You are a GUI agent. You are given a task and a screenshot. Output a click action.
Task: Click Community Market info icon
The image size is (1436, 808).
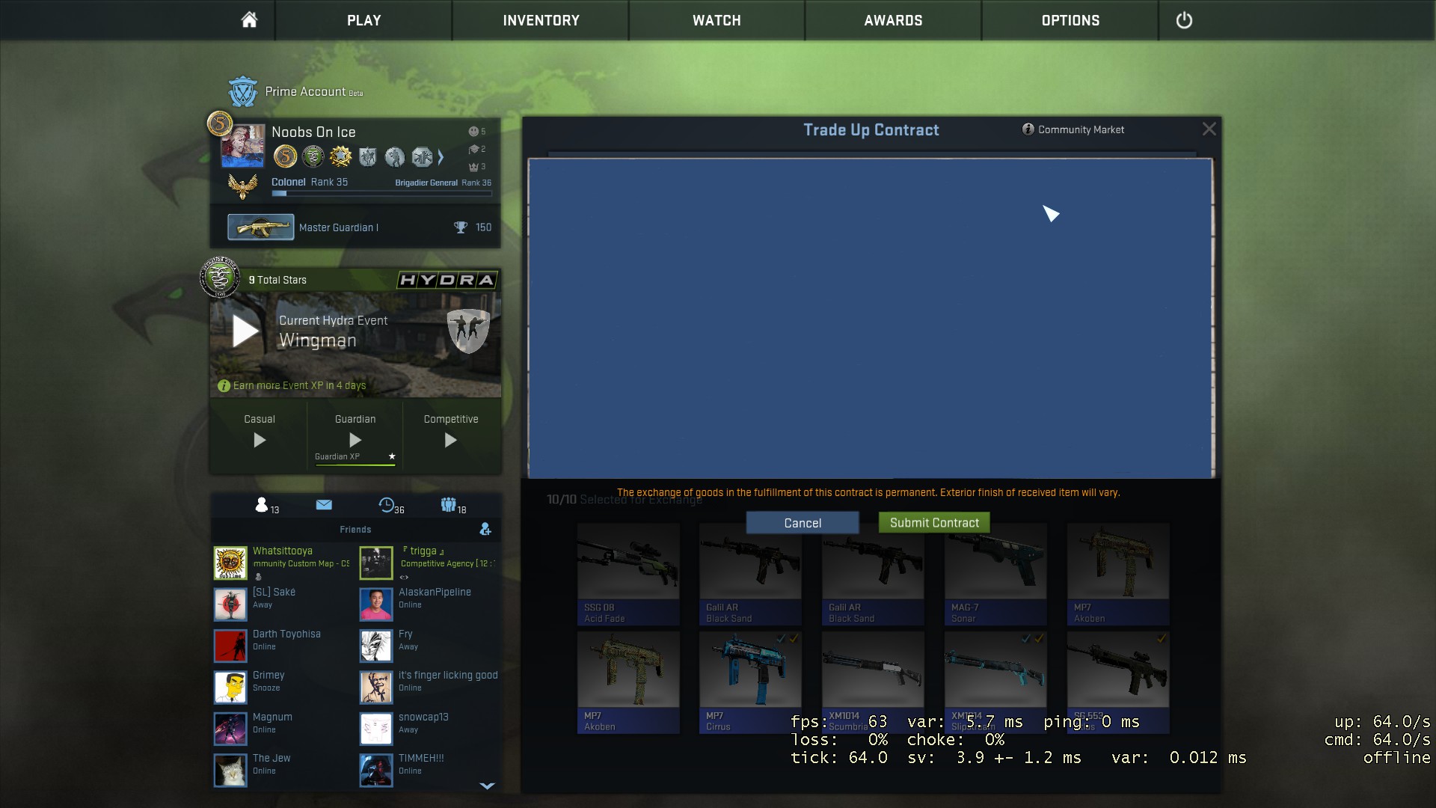pos(1028,129)
